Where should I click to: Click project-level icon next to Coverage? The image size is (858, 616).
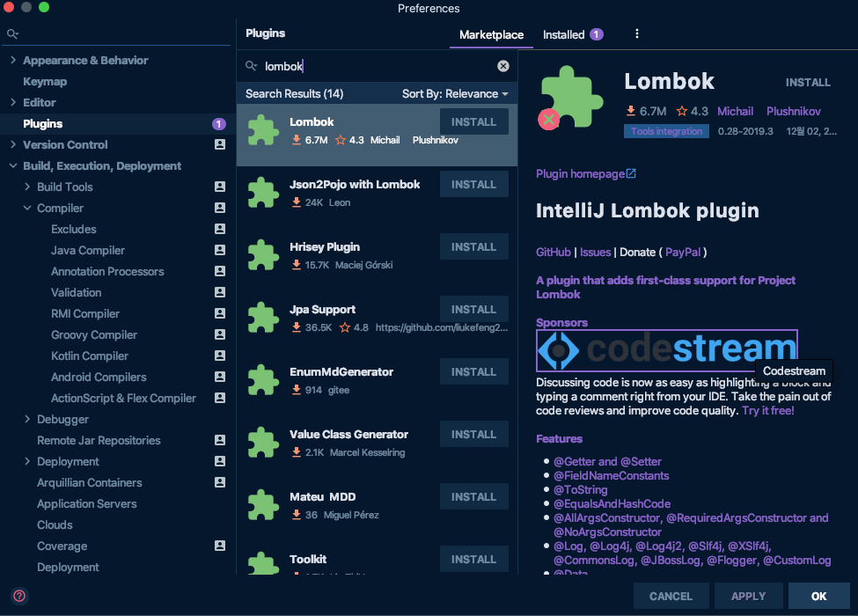(220, 546)
